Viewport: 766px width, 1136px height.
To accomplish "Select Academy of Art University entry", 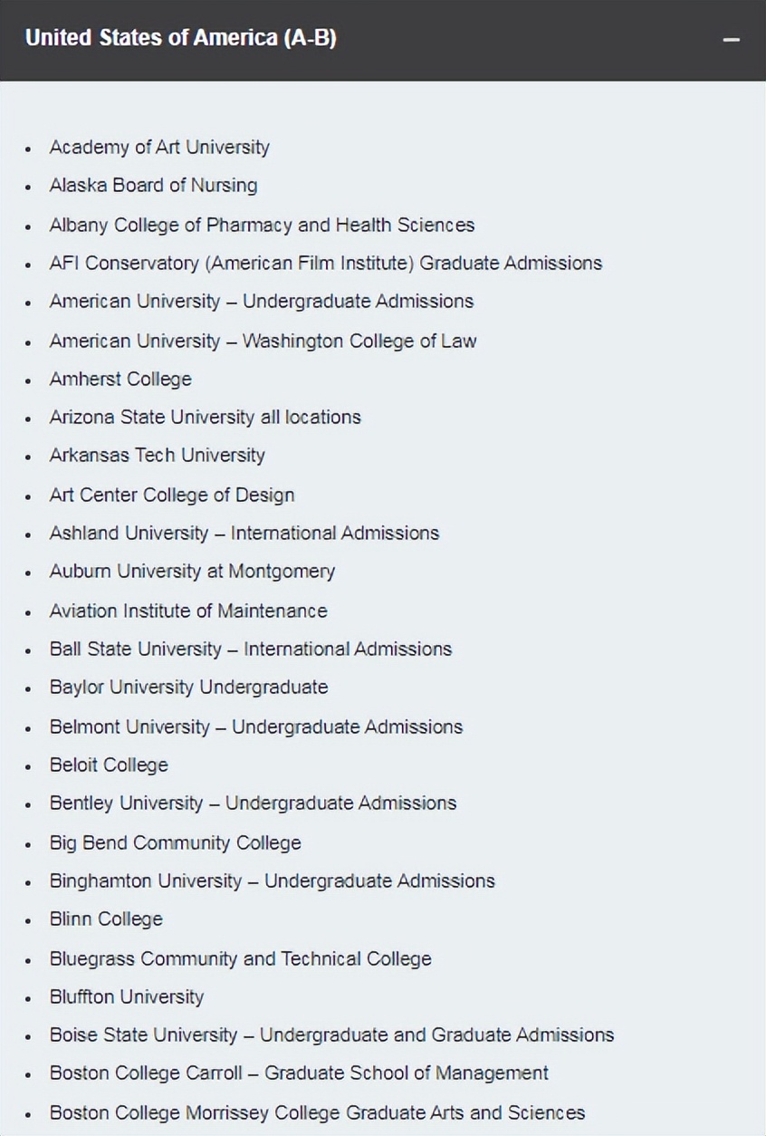I will (x=159, y=147).
